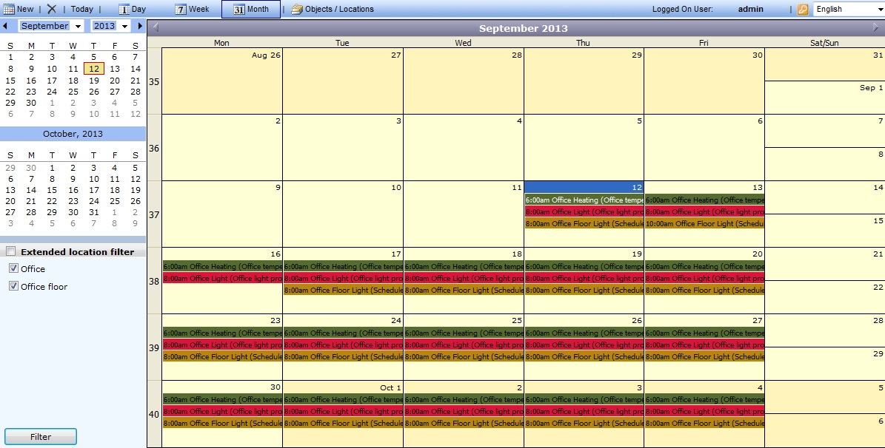
Task: Switch to Day view
Action: (133, 9)
